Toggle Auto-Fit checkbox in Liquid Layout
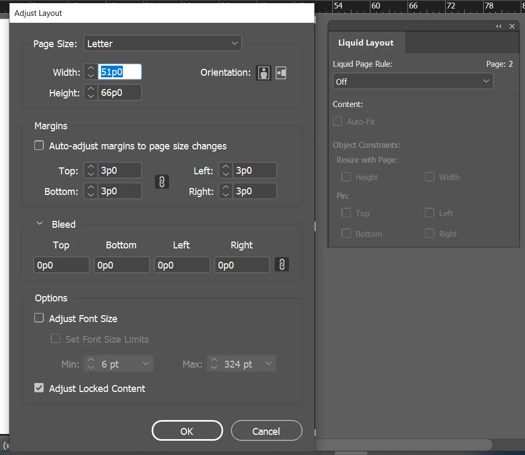525x455 pixels. pos(338,121)
